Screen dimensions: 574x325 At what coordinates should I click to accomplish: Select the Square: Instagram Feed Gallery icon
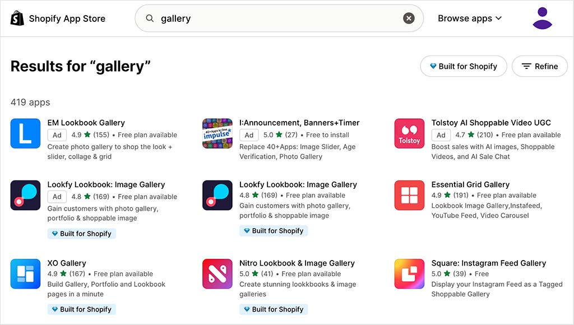409,274
